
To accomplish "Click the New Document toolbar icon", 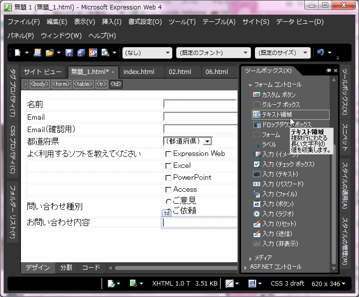I will pyautogui.click(x=17, y=53).
